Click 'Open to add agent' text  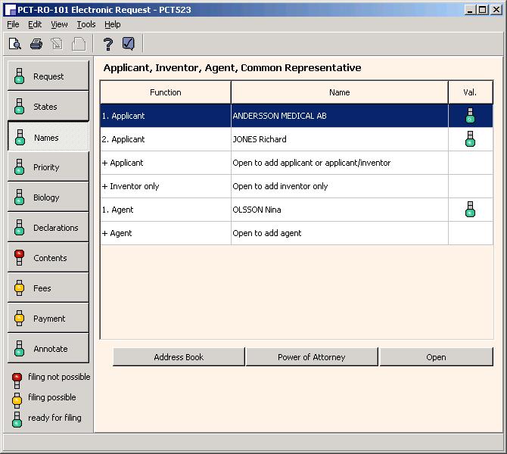[x=267, y=233]
